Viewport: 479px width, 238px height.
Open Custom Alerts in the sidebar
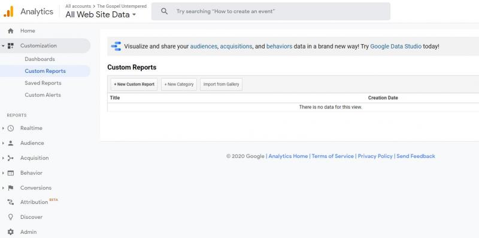(43, 95)
